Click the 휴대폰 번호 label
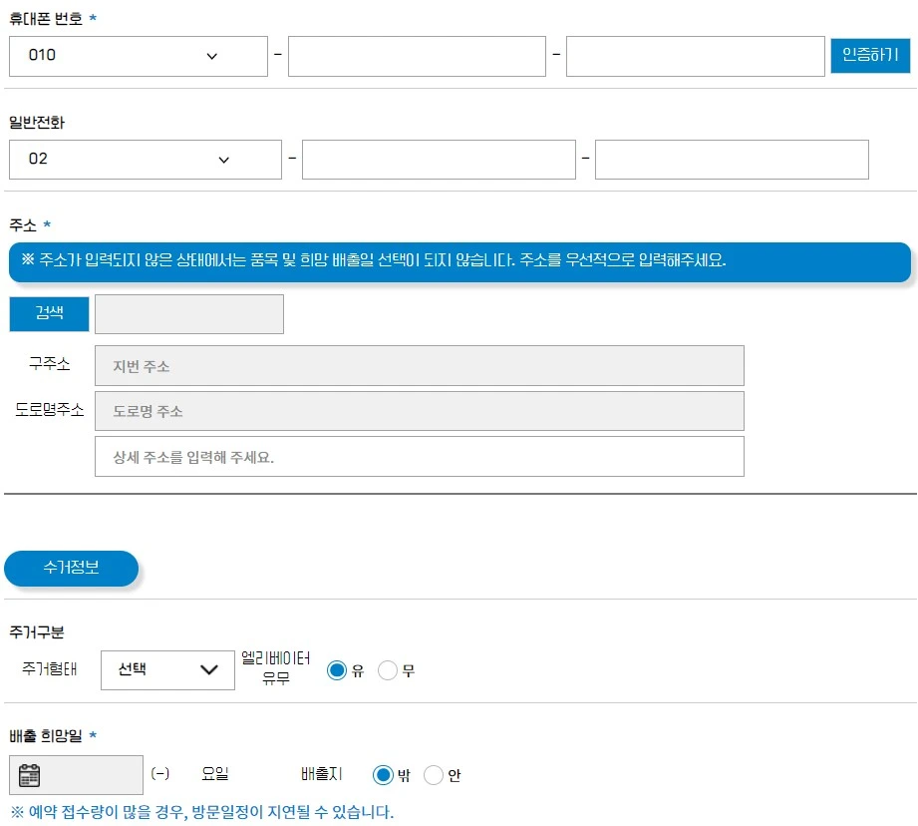The height and width of the screenshot is (826, 918). pos(46,19)
